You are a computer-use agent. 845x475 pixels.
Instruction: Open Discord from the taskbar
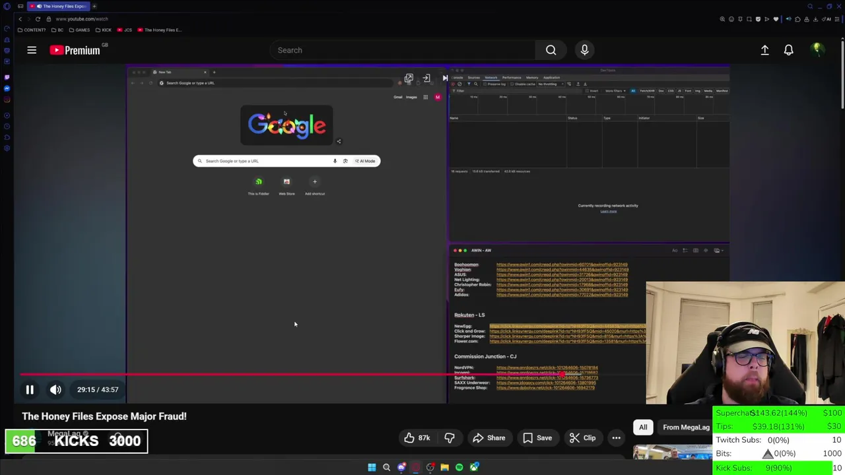(401, 468)
